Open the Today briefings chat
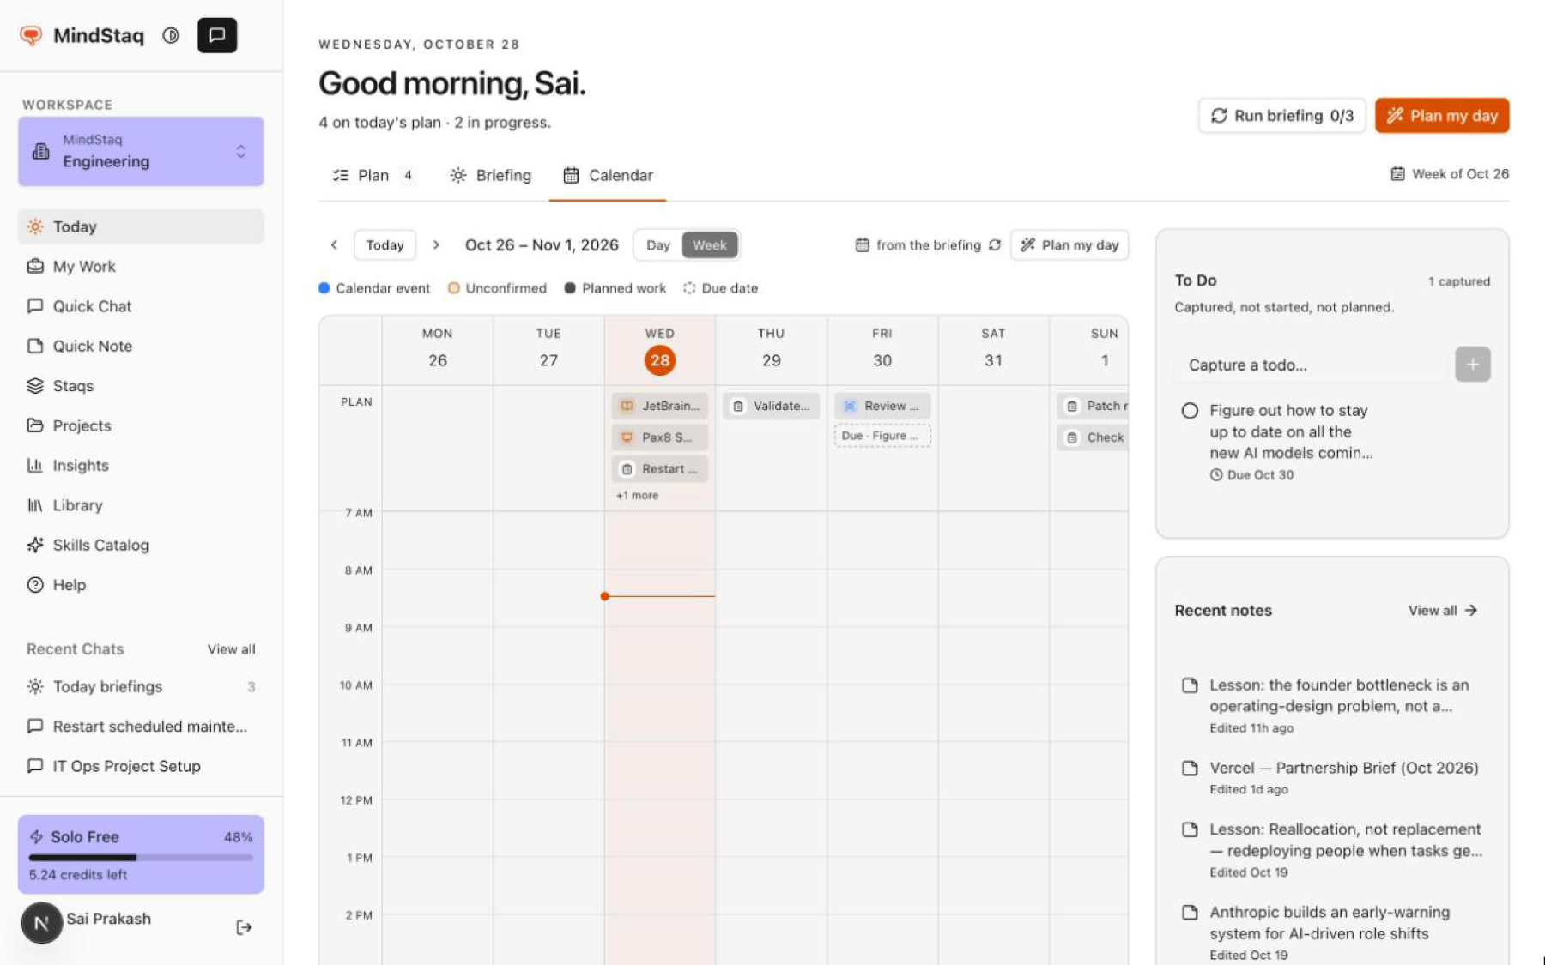 [x=141, y=686]
